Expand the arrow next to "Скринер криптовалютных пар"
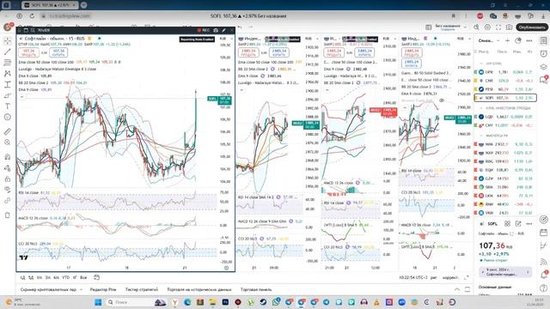The height and width of the screenshot is (309, 550). [x=81, y=290]
